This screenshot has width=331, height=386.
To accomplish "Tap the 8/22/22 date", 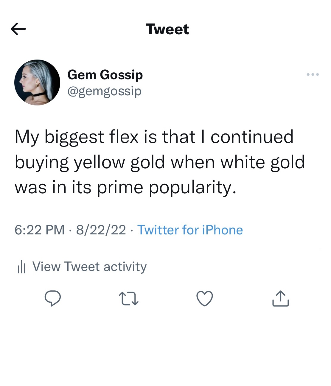I will pos(101,230).
